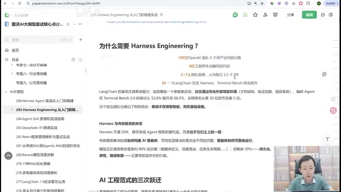The height and width of the screenshot is (192, 341).
Task: Click the round collapse-up button in sidebar
Action: click(x=9, y=155)
